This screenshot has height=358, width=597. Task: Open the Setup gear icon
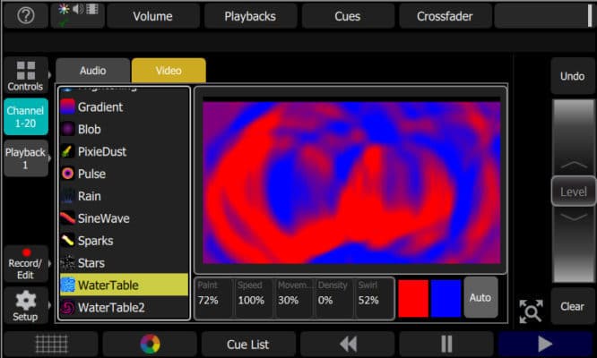(x=25, y=305)
